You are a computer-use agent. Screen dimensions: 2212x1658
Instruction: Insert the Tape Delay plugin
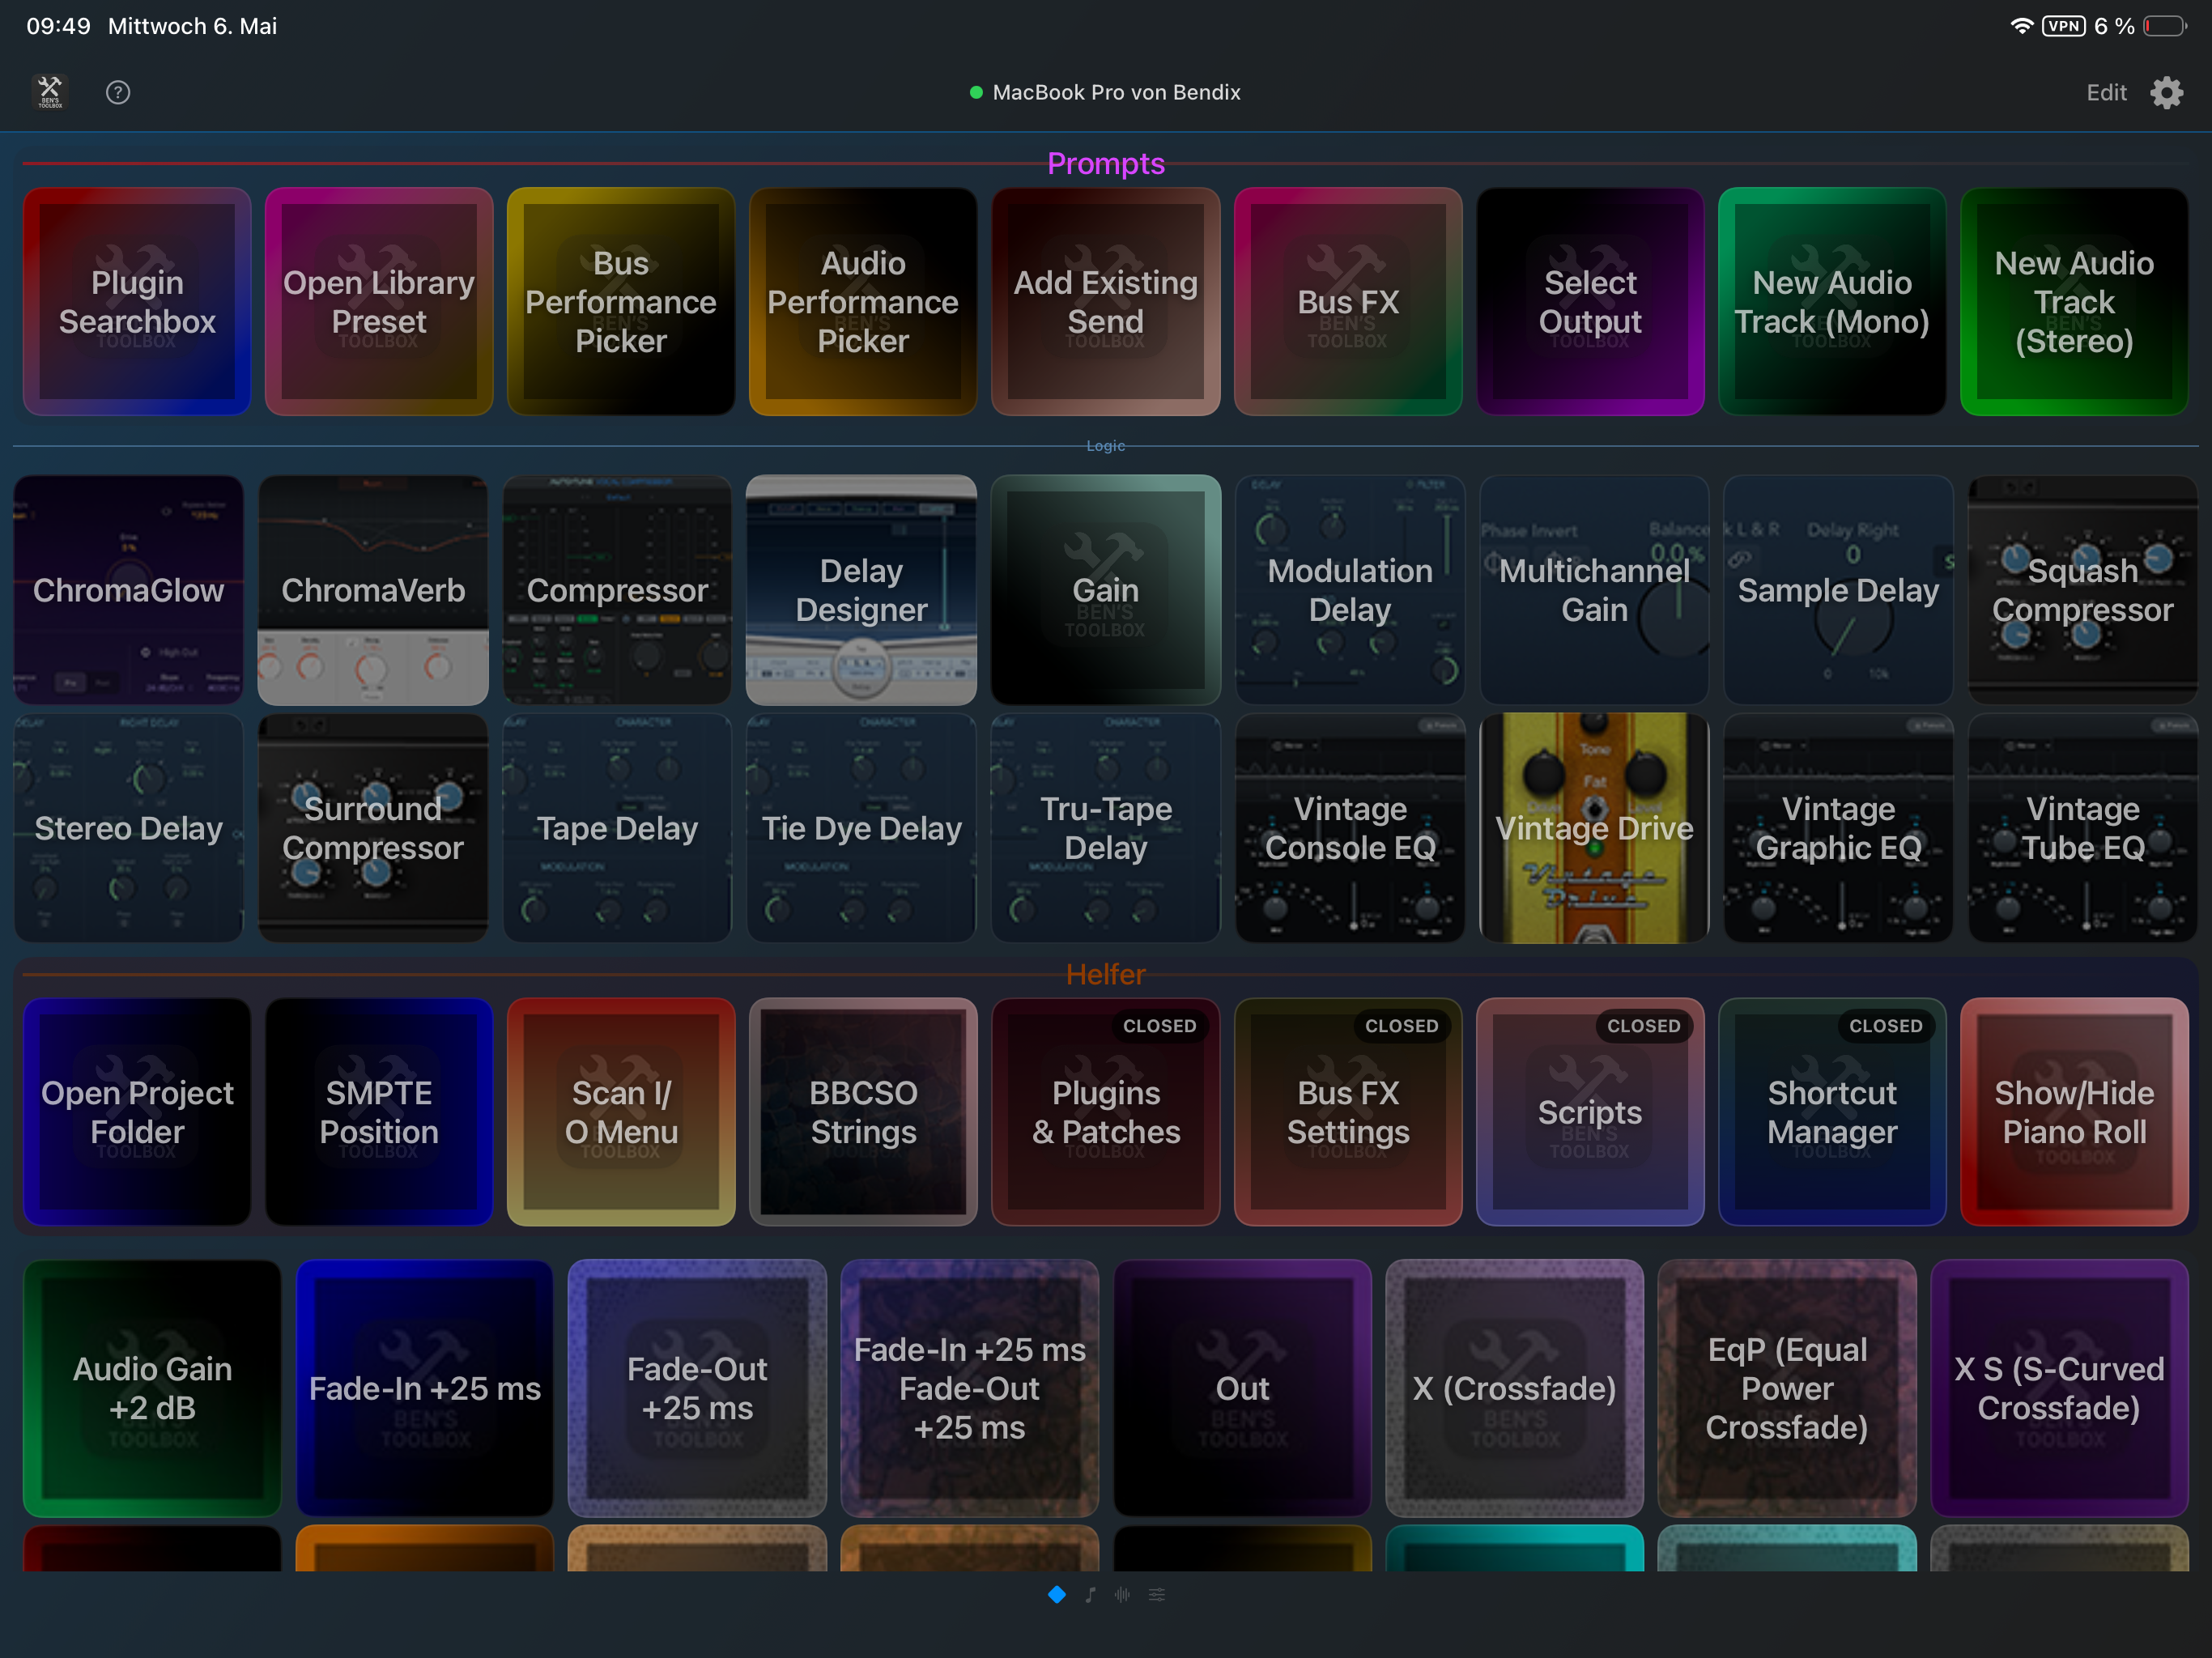617,828
